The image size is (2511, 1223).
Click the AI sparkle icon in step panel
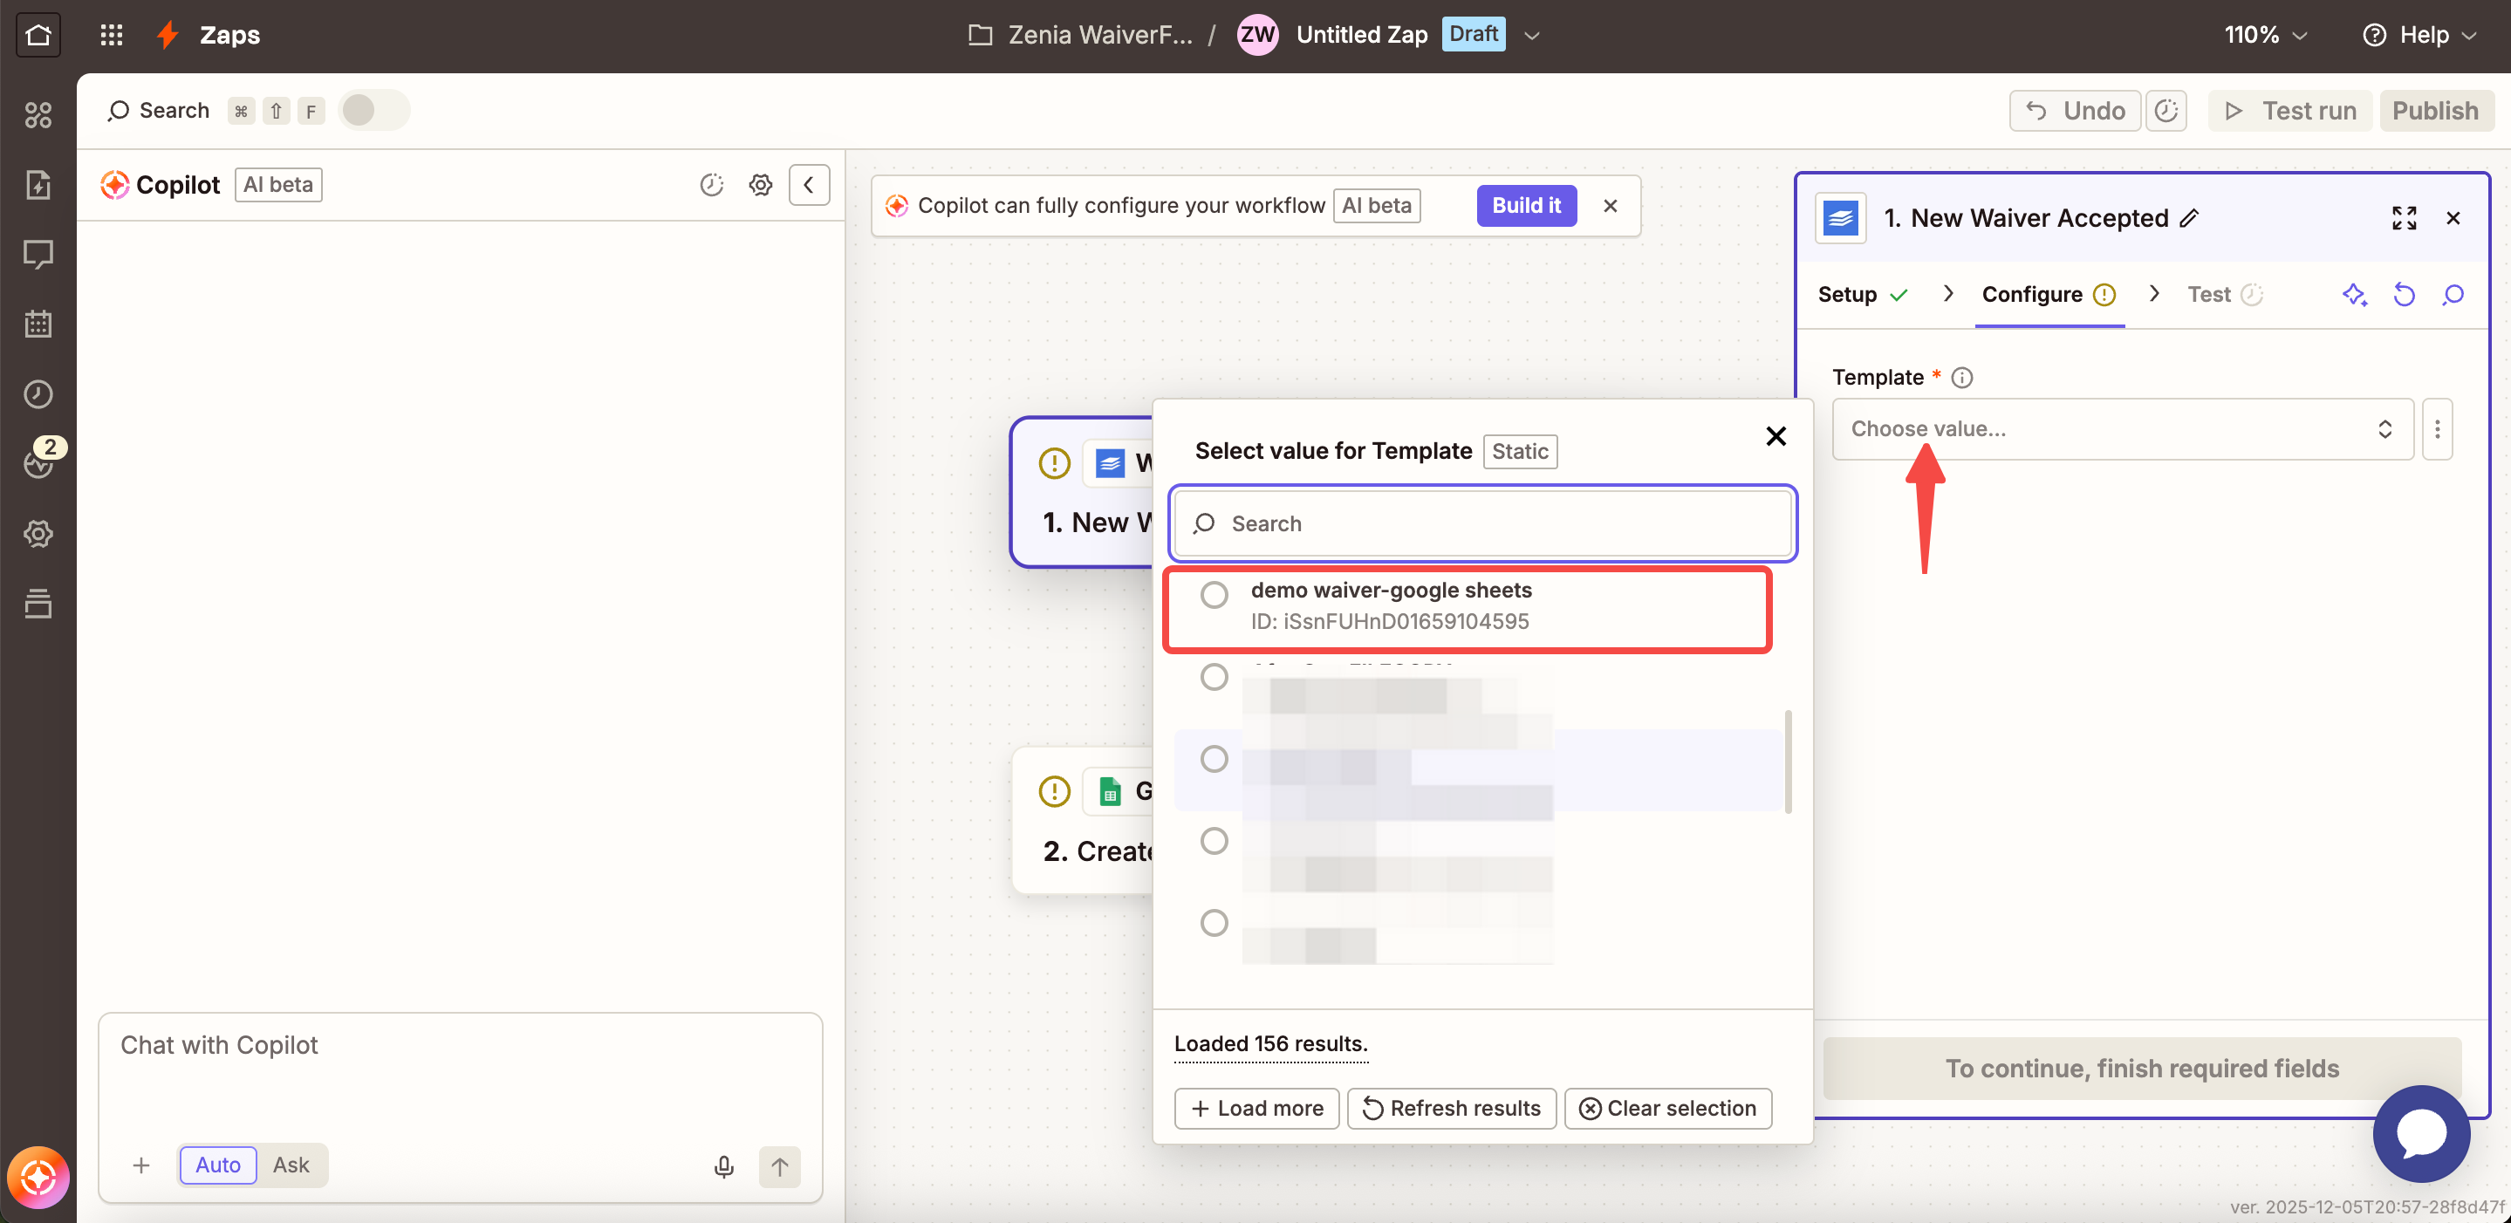tap(2354, 294)
